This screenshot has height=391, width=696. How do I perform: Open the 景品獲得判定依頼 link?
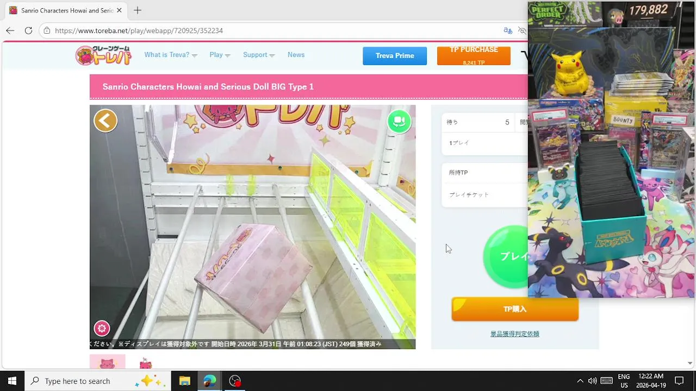(x=514, y=334)
